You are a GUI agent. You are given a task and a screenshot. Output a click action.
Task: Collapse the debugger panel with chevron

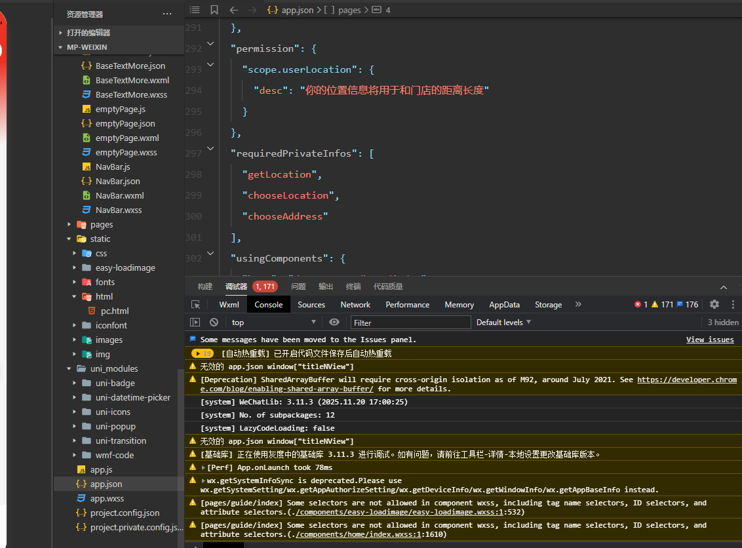click(724, 287)
